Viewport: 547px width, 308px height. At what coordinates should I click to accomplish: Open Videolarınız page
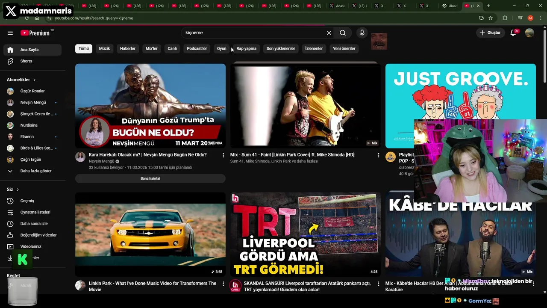click(32, 246)
